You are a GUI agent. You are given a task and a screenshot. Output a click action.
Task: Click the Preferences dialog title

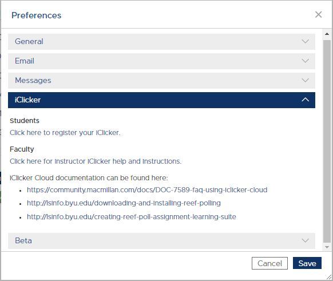coord(36,15)
